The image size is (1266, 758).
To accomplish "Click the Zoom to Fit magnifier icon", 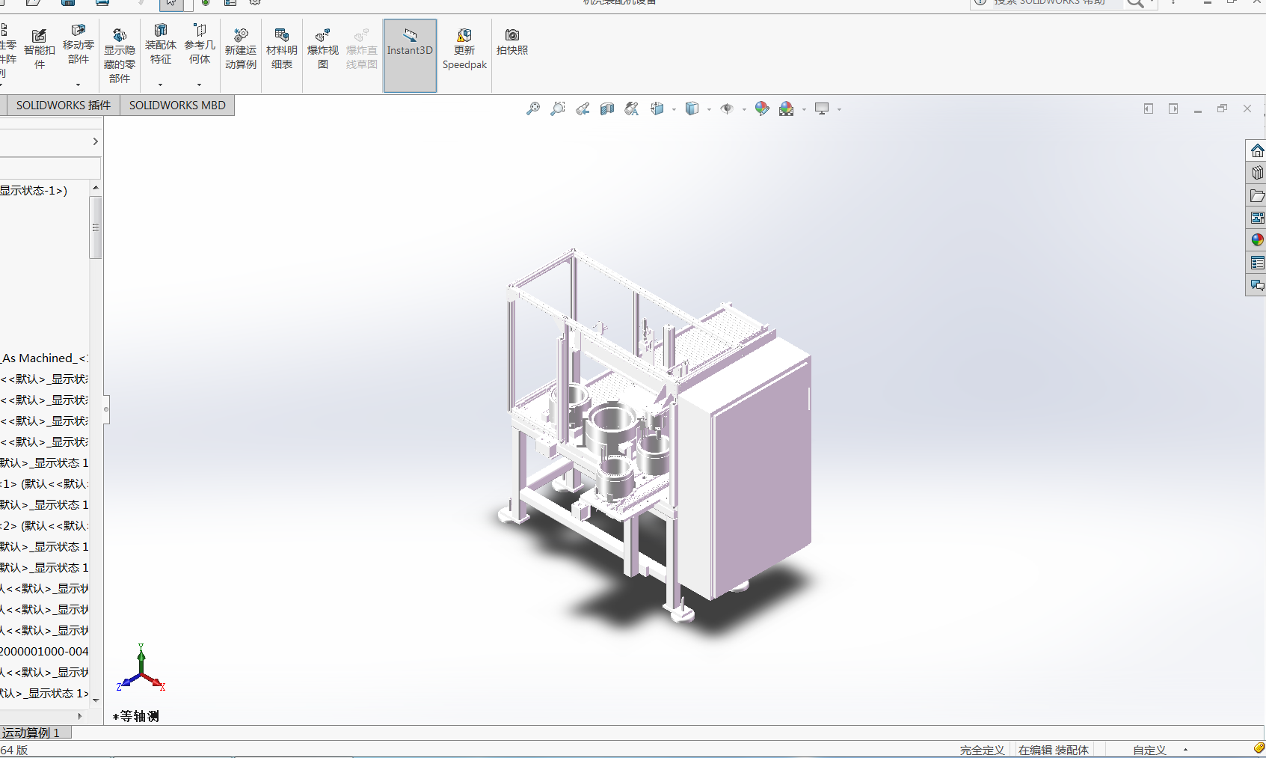I will (x=533, y=109).
